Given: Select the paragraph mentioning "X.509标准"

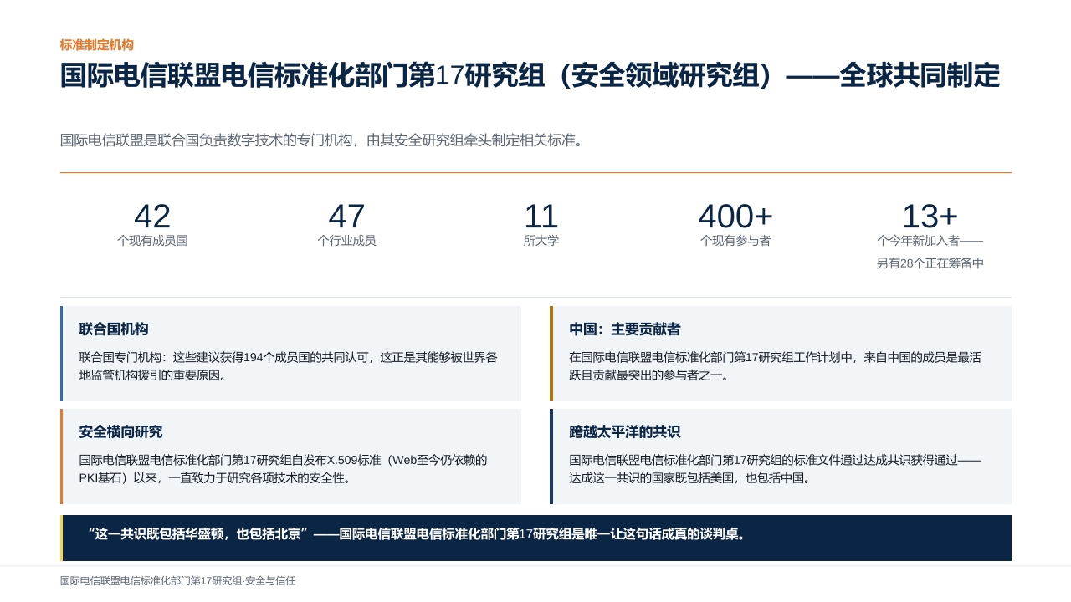Looking at the screenshot, I should [x=284, y=469].
